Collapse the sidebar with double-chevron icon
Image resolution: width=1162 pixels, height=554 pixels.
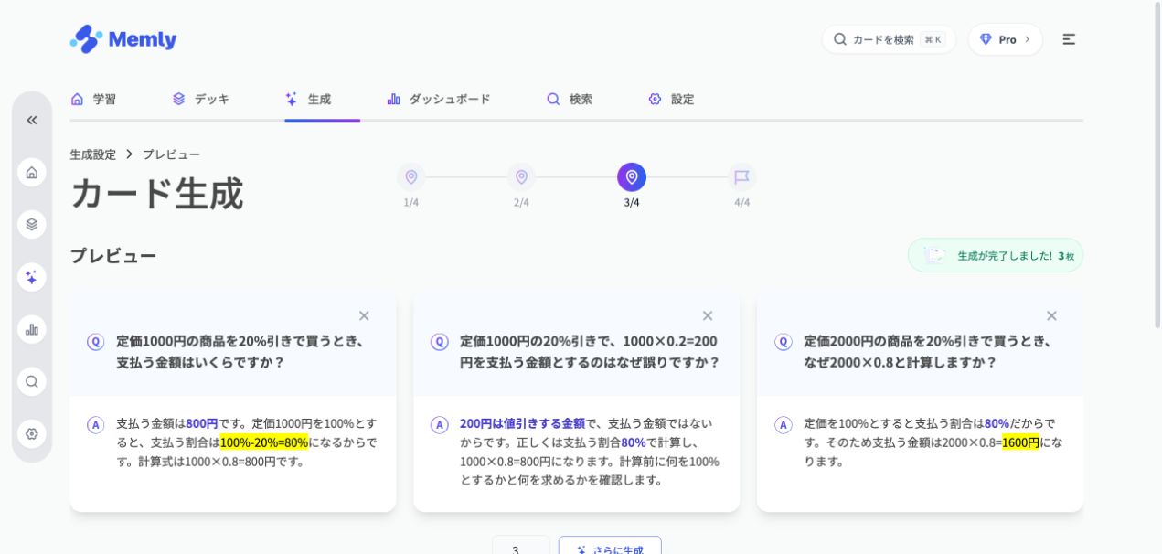pyautogui.click(x=32, y=120)
